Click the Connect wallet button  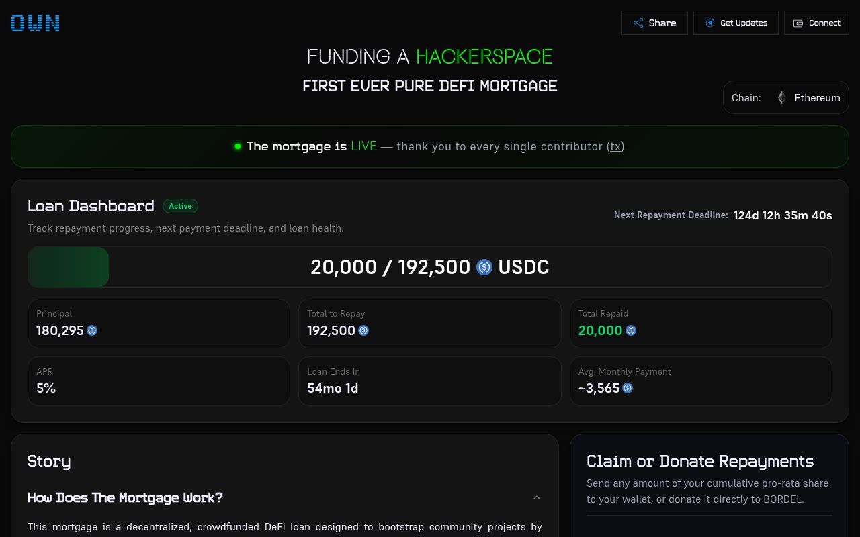pyautogui.click(x=816, y=23)
